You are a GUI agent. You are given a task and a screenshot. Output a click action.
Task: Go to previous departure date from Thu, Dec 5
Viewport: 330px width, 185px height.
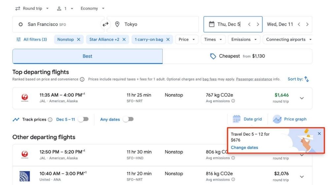(249, 24)
